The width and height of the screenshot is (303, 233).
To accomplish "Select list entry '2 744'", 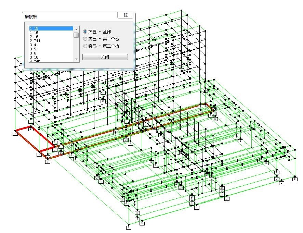I will coord(51,41).
